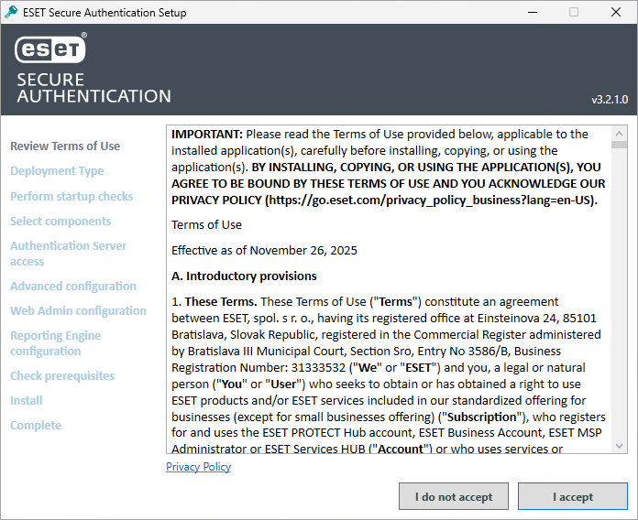Screen dimensions: 638x520
Task: Select the Perform startup checks step
Action: point(71,196)
